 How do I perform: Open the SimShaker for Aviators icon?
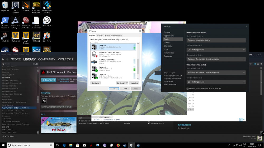(26, 23)
